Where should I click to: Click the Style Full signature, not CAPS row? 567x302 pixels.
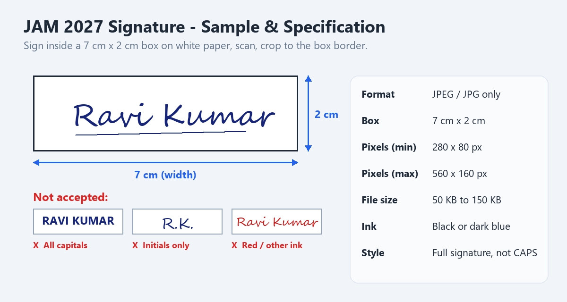[x=449, y=253]
